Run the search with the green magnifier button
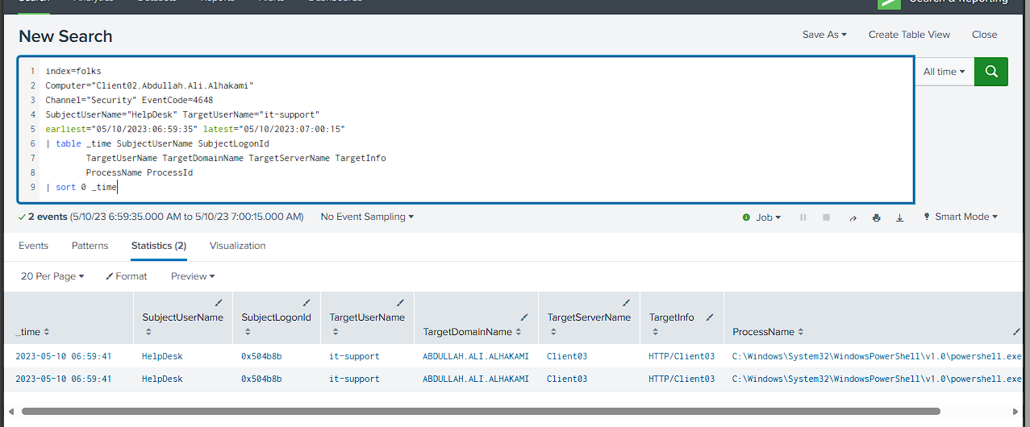Viewport: 1030px width, 427px height. [991, 72]
